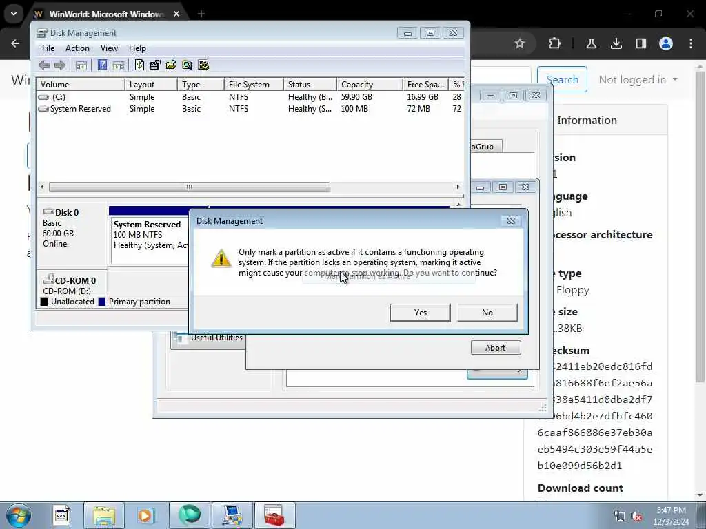Open the File menu in Disk Management
Screen dimensions: 706x529
click(48, 48)
